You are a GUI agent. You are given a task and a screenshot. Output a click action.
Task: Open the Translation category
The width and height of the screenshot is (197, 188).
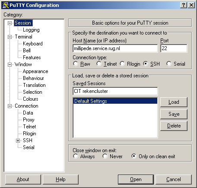click(x=34, y=85)
